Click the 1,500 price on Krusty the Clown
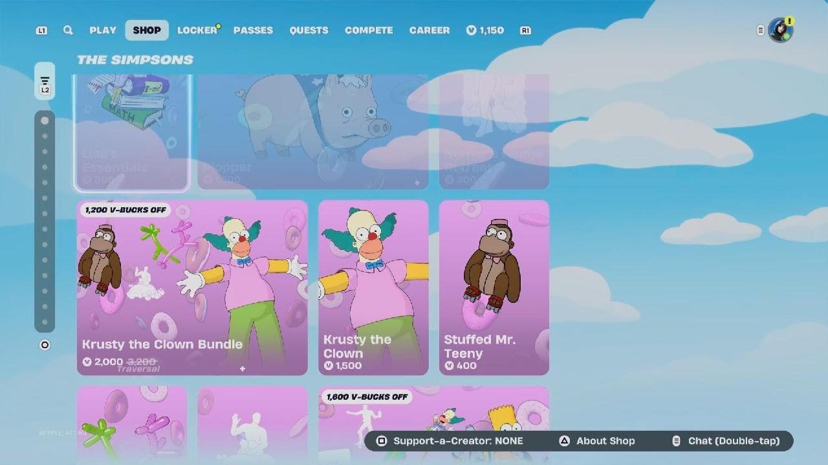Screen dimensions: 828x465 coord(343,366)
